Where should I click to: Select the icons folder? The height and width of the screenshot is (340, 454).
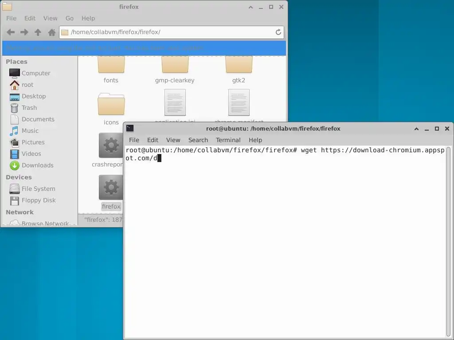tap(111, 109)
